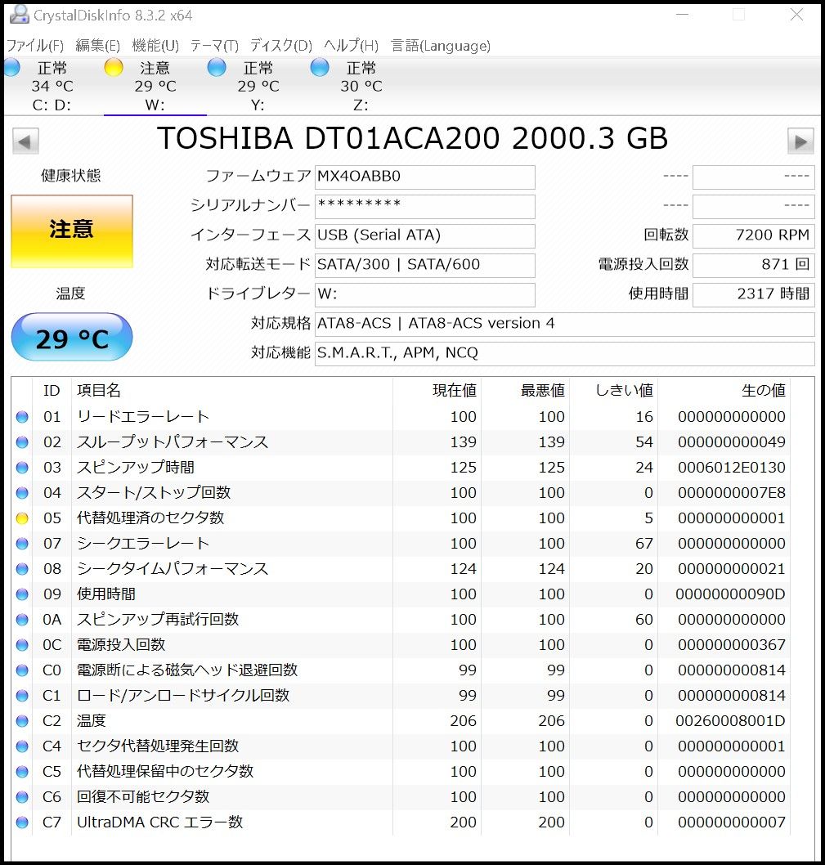This screenshot has height=865, width=825.
Task: Click the CrystalDiskInfo app icon in title bar
Action: (x=18, y=15)
